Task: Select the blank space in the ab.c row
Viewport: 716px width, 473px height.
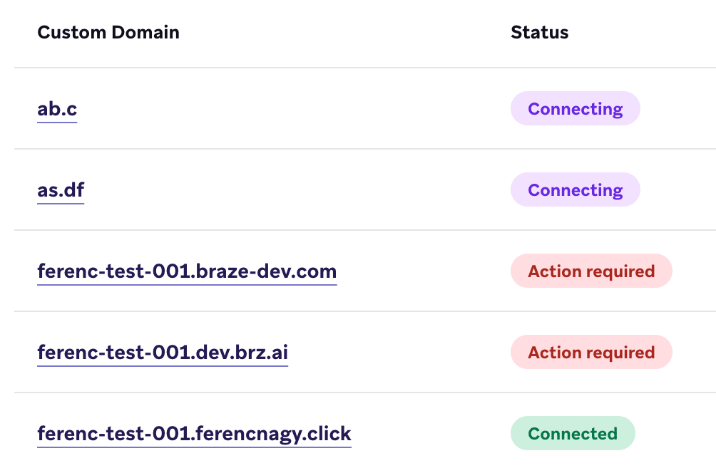Action: click(285, 109)
